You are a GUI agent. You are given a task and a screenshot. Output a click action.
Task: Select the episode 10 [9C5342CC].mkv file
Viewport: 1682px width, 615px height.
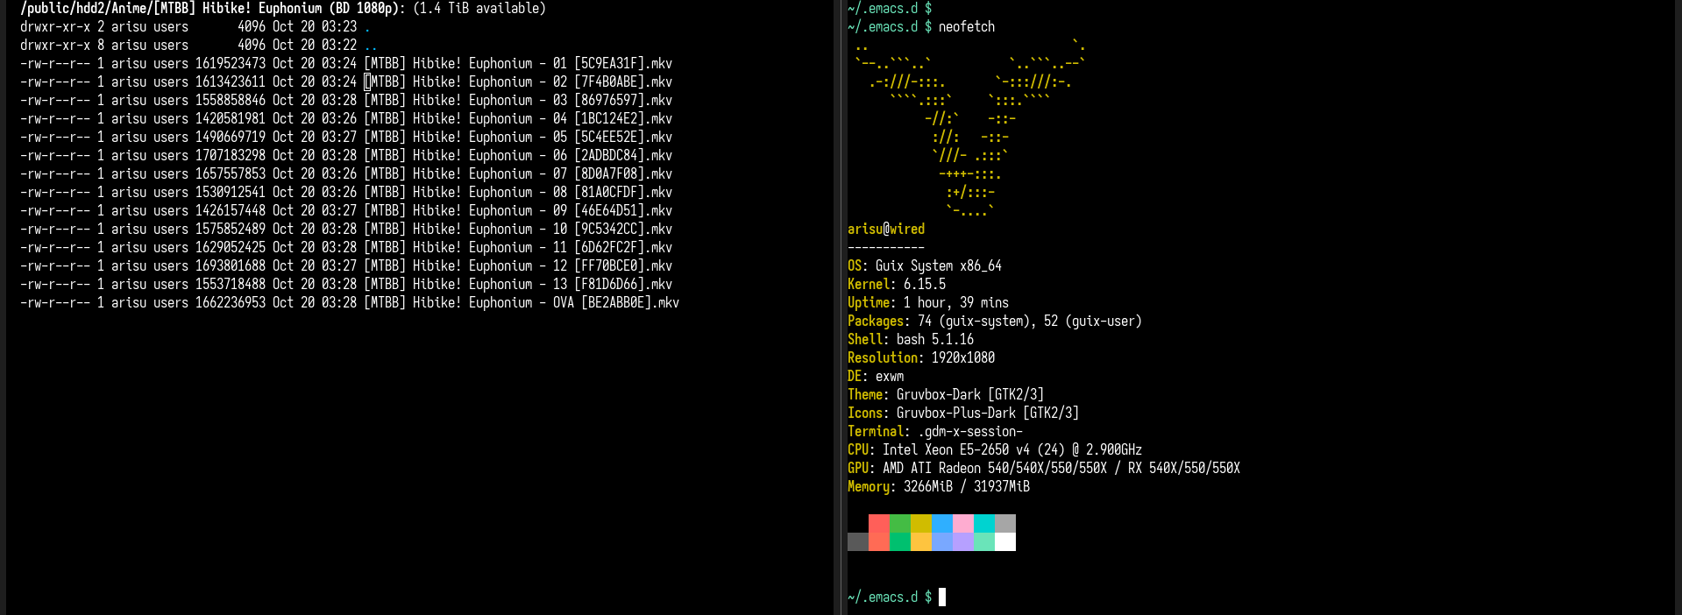click(x=518, y=229)
